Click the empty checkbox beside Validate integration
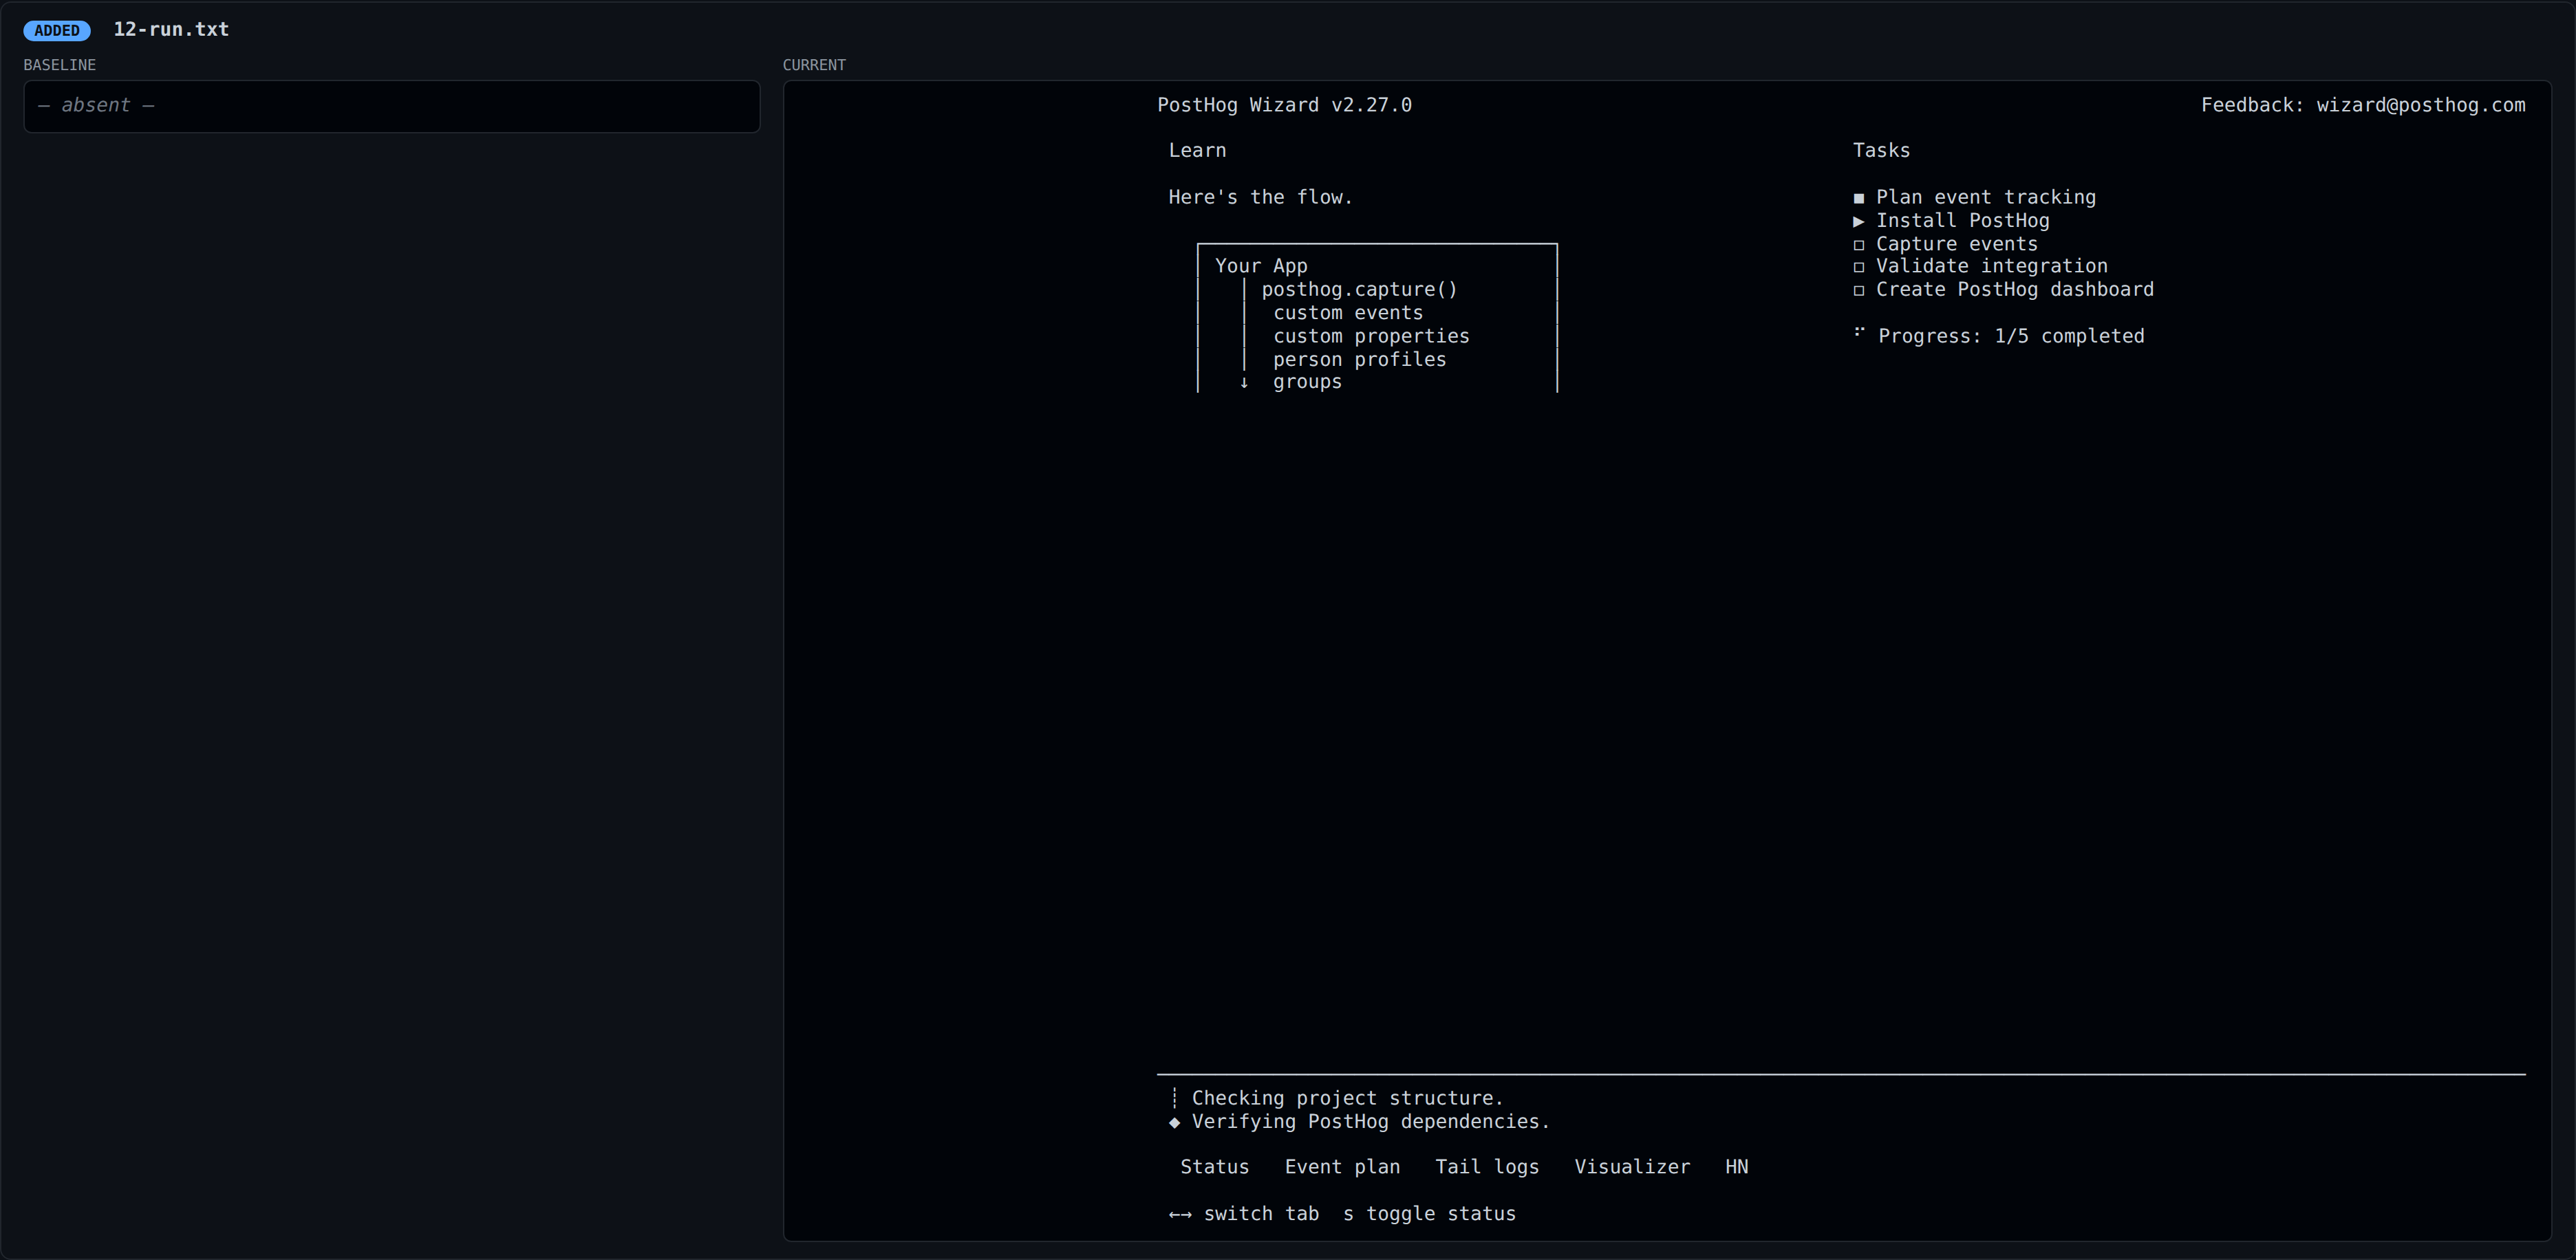 pos(1859,267)
